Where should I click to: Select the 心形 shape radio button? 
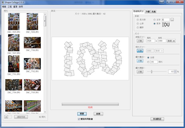138,23
